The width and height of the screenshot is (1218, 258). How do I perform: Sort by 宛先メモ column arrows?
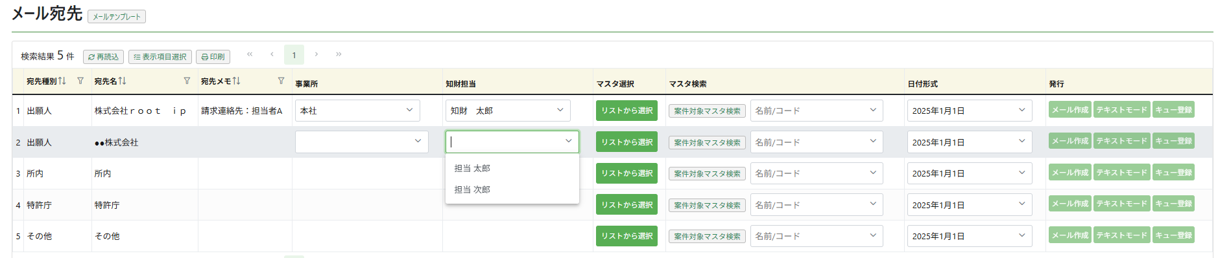tap(236, 81)
